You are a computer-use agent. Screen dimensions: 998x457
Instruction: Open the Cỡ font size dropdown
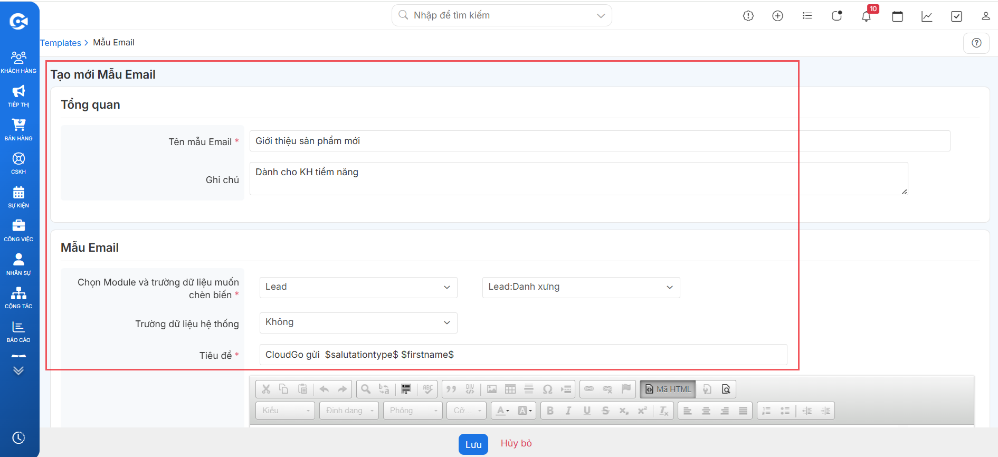467,411
